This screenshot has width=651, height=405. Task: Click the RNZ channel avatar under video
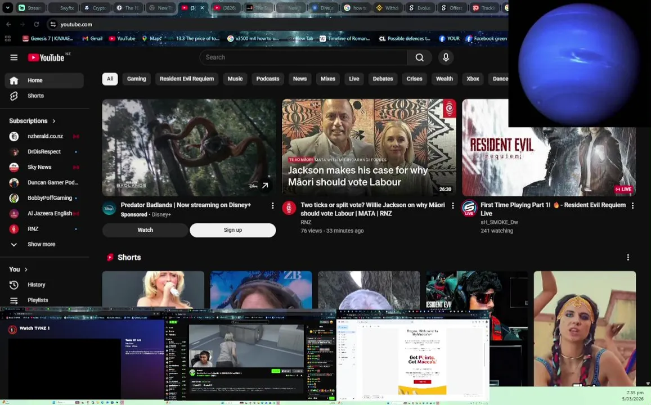pyautogui.click(x=289, y=208)
